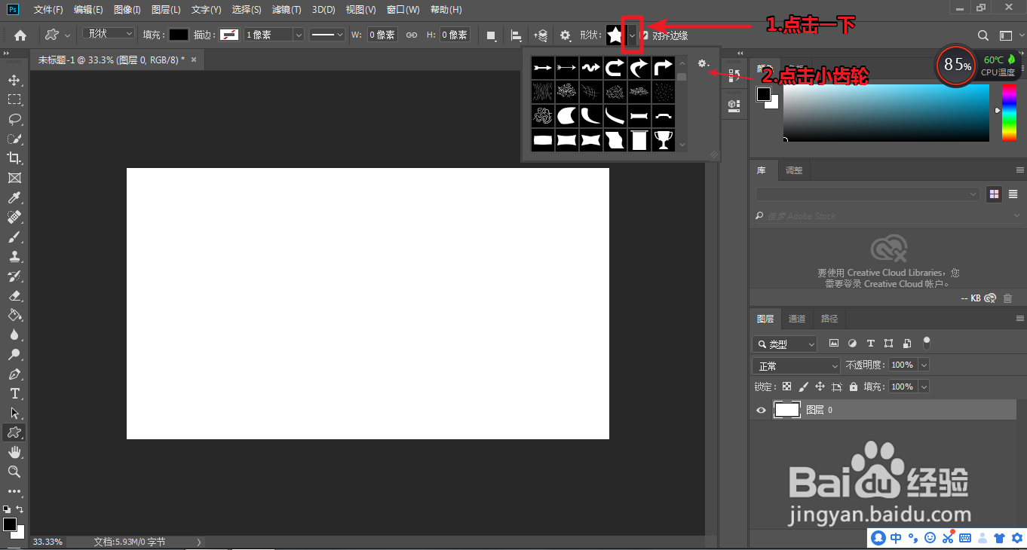
Task: Toggle pixel layer filter icon
Action: (x=834, y=343)
